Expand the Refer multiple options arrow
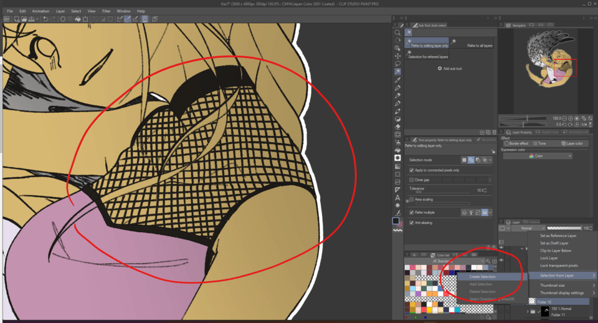598x323 pixels. [490, 212]
